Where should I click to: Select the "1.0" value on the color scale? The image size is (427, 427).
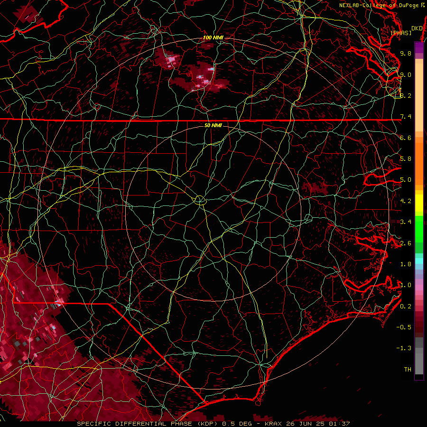[x=406, y=285]
